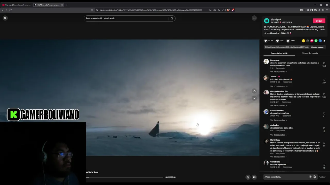Reply to Chris Evans' comment via Responder
This screenshot has width=330, height=185.
[x=287, y=167]
